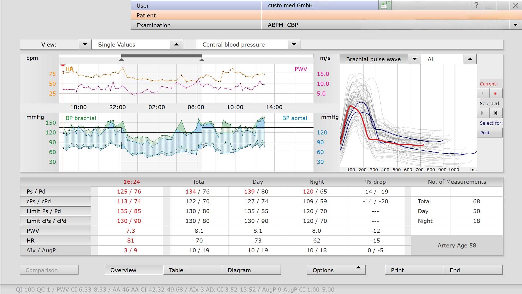Click the 134 / 76 total Ps/Pd value
The width and height of the screenshot is (522, 294).
point(197,191)
